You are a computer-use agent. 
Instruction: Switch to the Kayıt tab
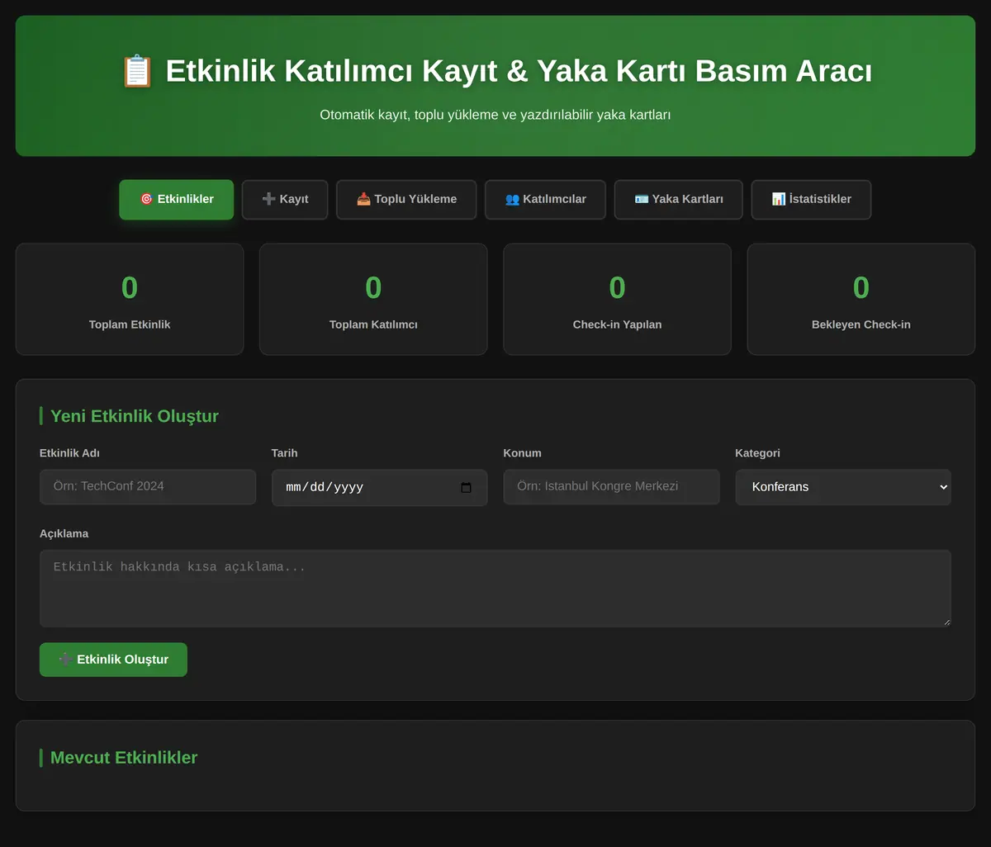285,200
